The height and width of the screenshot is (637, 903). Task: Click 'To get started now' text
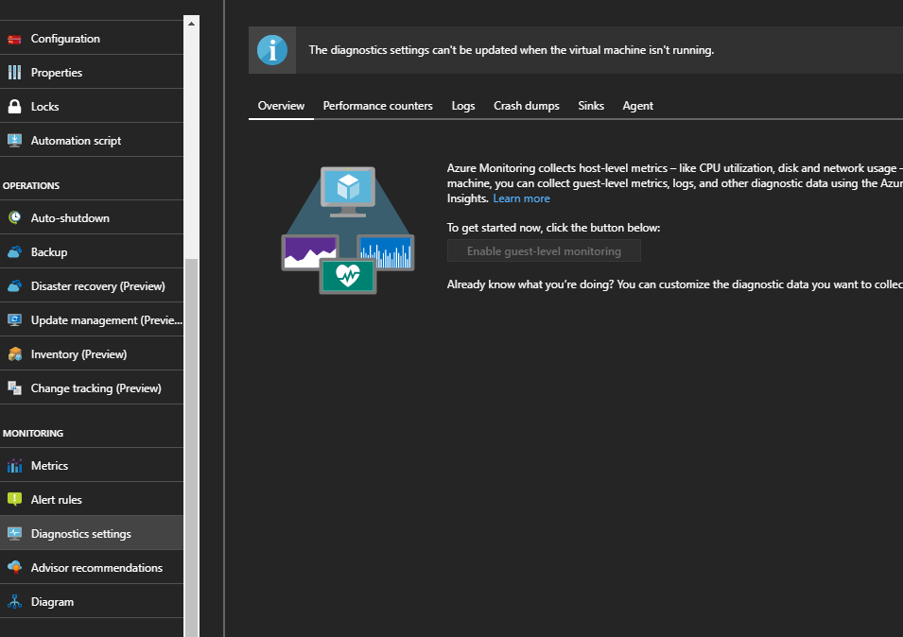tap(553, 228)
